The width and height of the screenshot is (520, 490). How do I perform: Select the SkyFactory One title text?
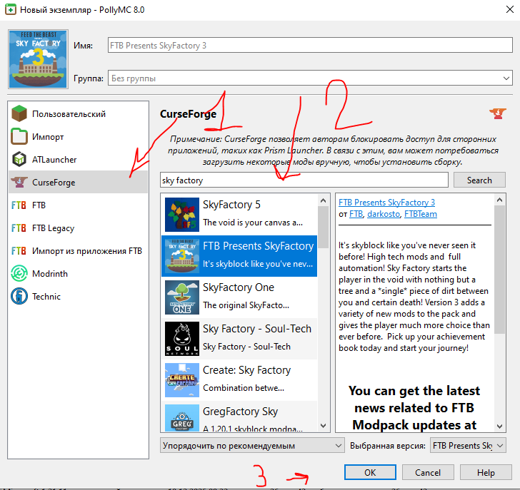coord(239,287)
